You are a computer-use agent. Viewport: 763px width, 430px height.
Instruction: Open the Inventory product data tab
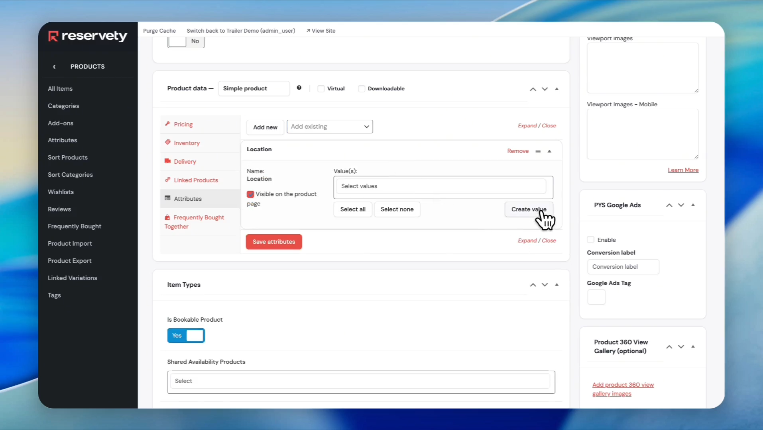pos(200,143)
